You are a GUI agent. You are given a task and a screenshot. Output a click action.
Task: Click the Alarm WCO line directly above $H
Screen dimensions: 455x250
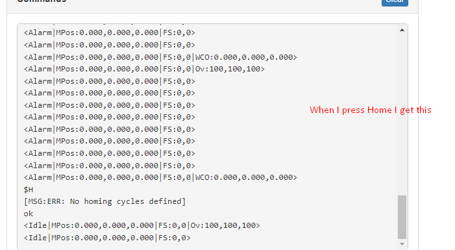pyautogui.click(x=160, y=177)
